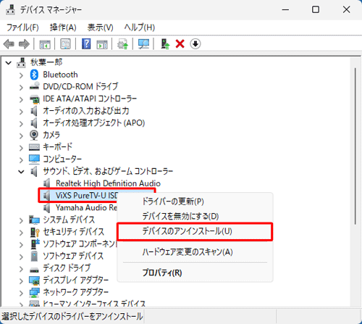
Task: Click the キーボード keyboard icon
Action: tap(34, 147)
